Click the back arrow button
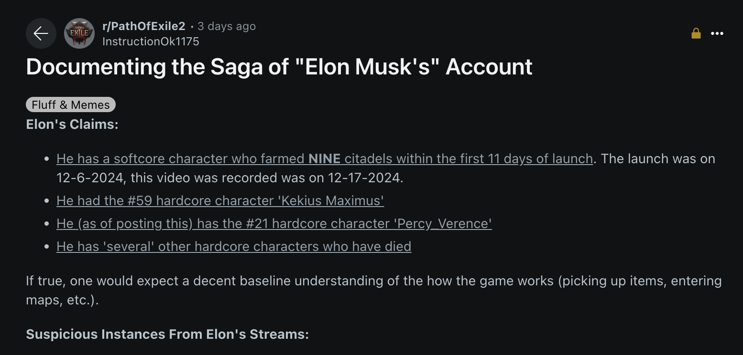This screenshot has width=743, height=355. 41,33
